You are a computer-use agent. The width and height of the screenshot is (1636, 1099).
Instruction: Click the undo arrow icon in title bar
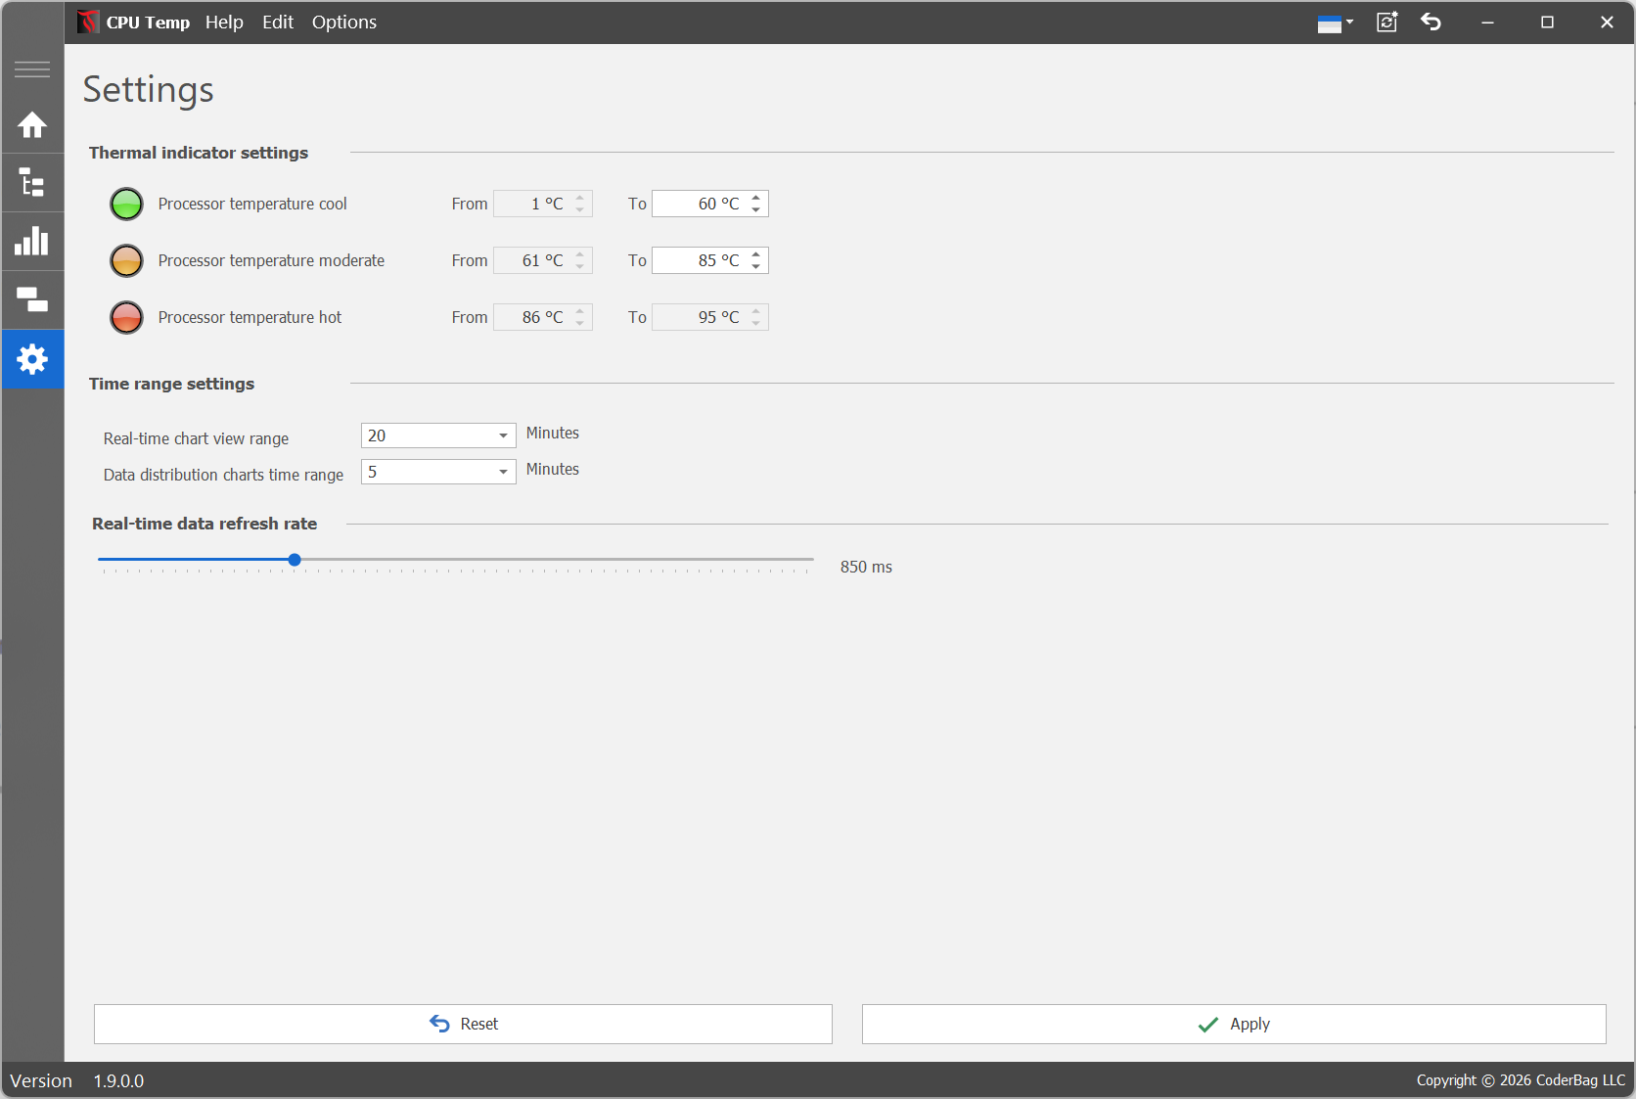click(x=1431, y=23)
